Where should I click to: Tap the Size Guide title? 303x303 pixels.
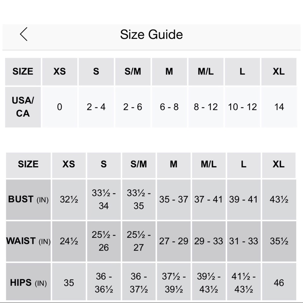(151, 35)
